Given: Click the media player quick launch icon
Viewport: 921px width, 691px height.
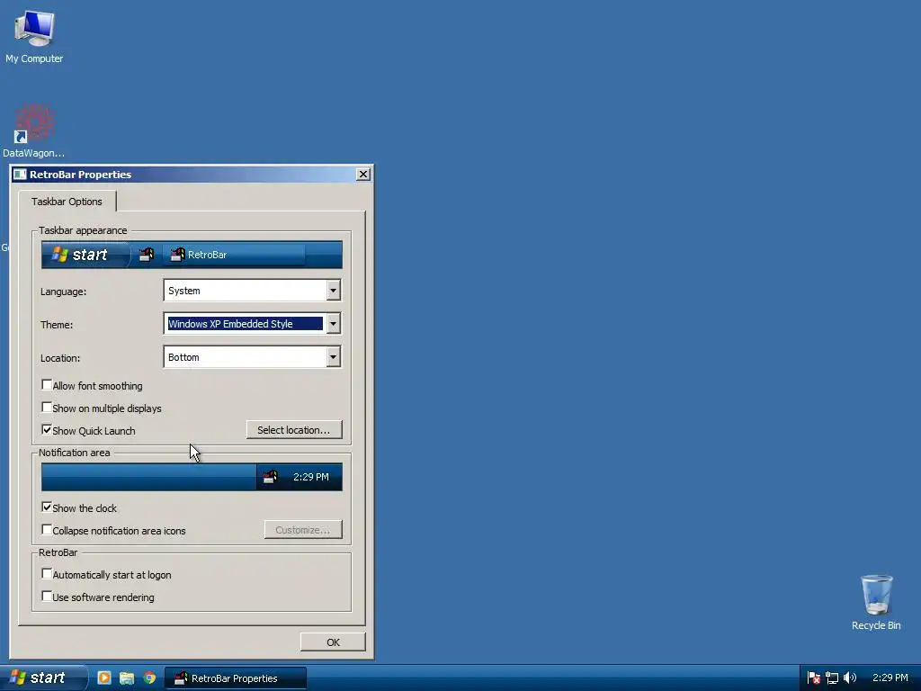Looking at the screenshot, I should click(104, 678).
